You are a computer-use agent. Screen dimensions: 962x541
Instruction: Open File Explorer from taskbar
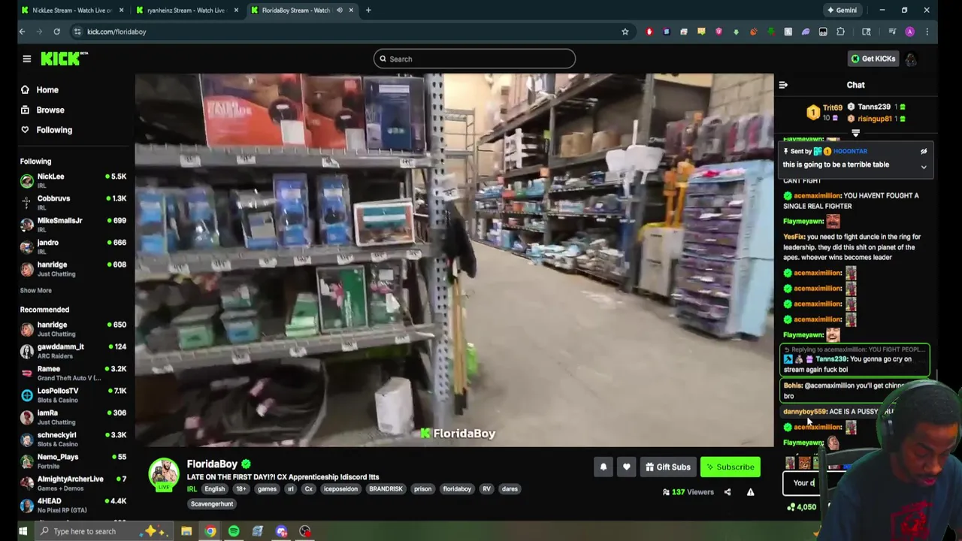[x=186, y=531]
